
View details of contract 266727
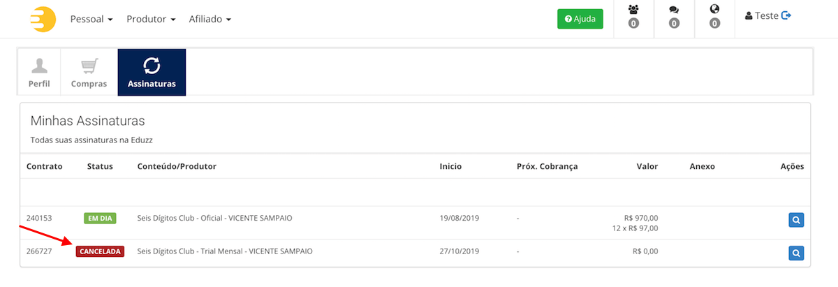tap(796, 252)
